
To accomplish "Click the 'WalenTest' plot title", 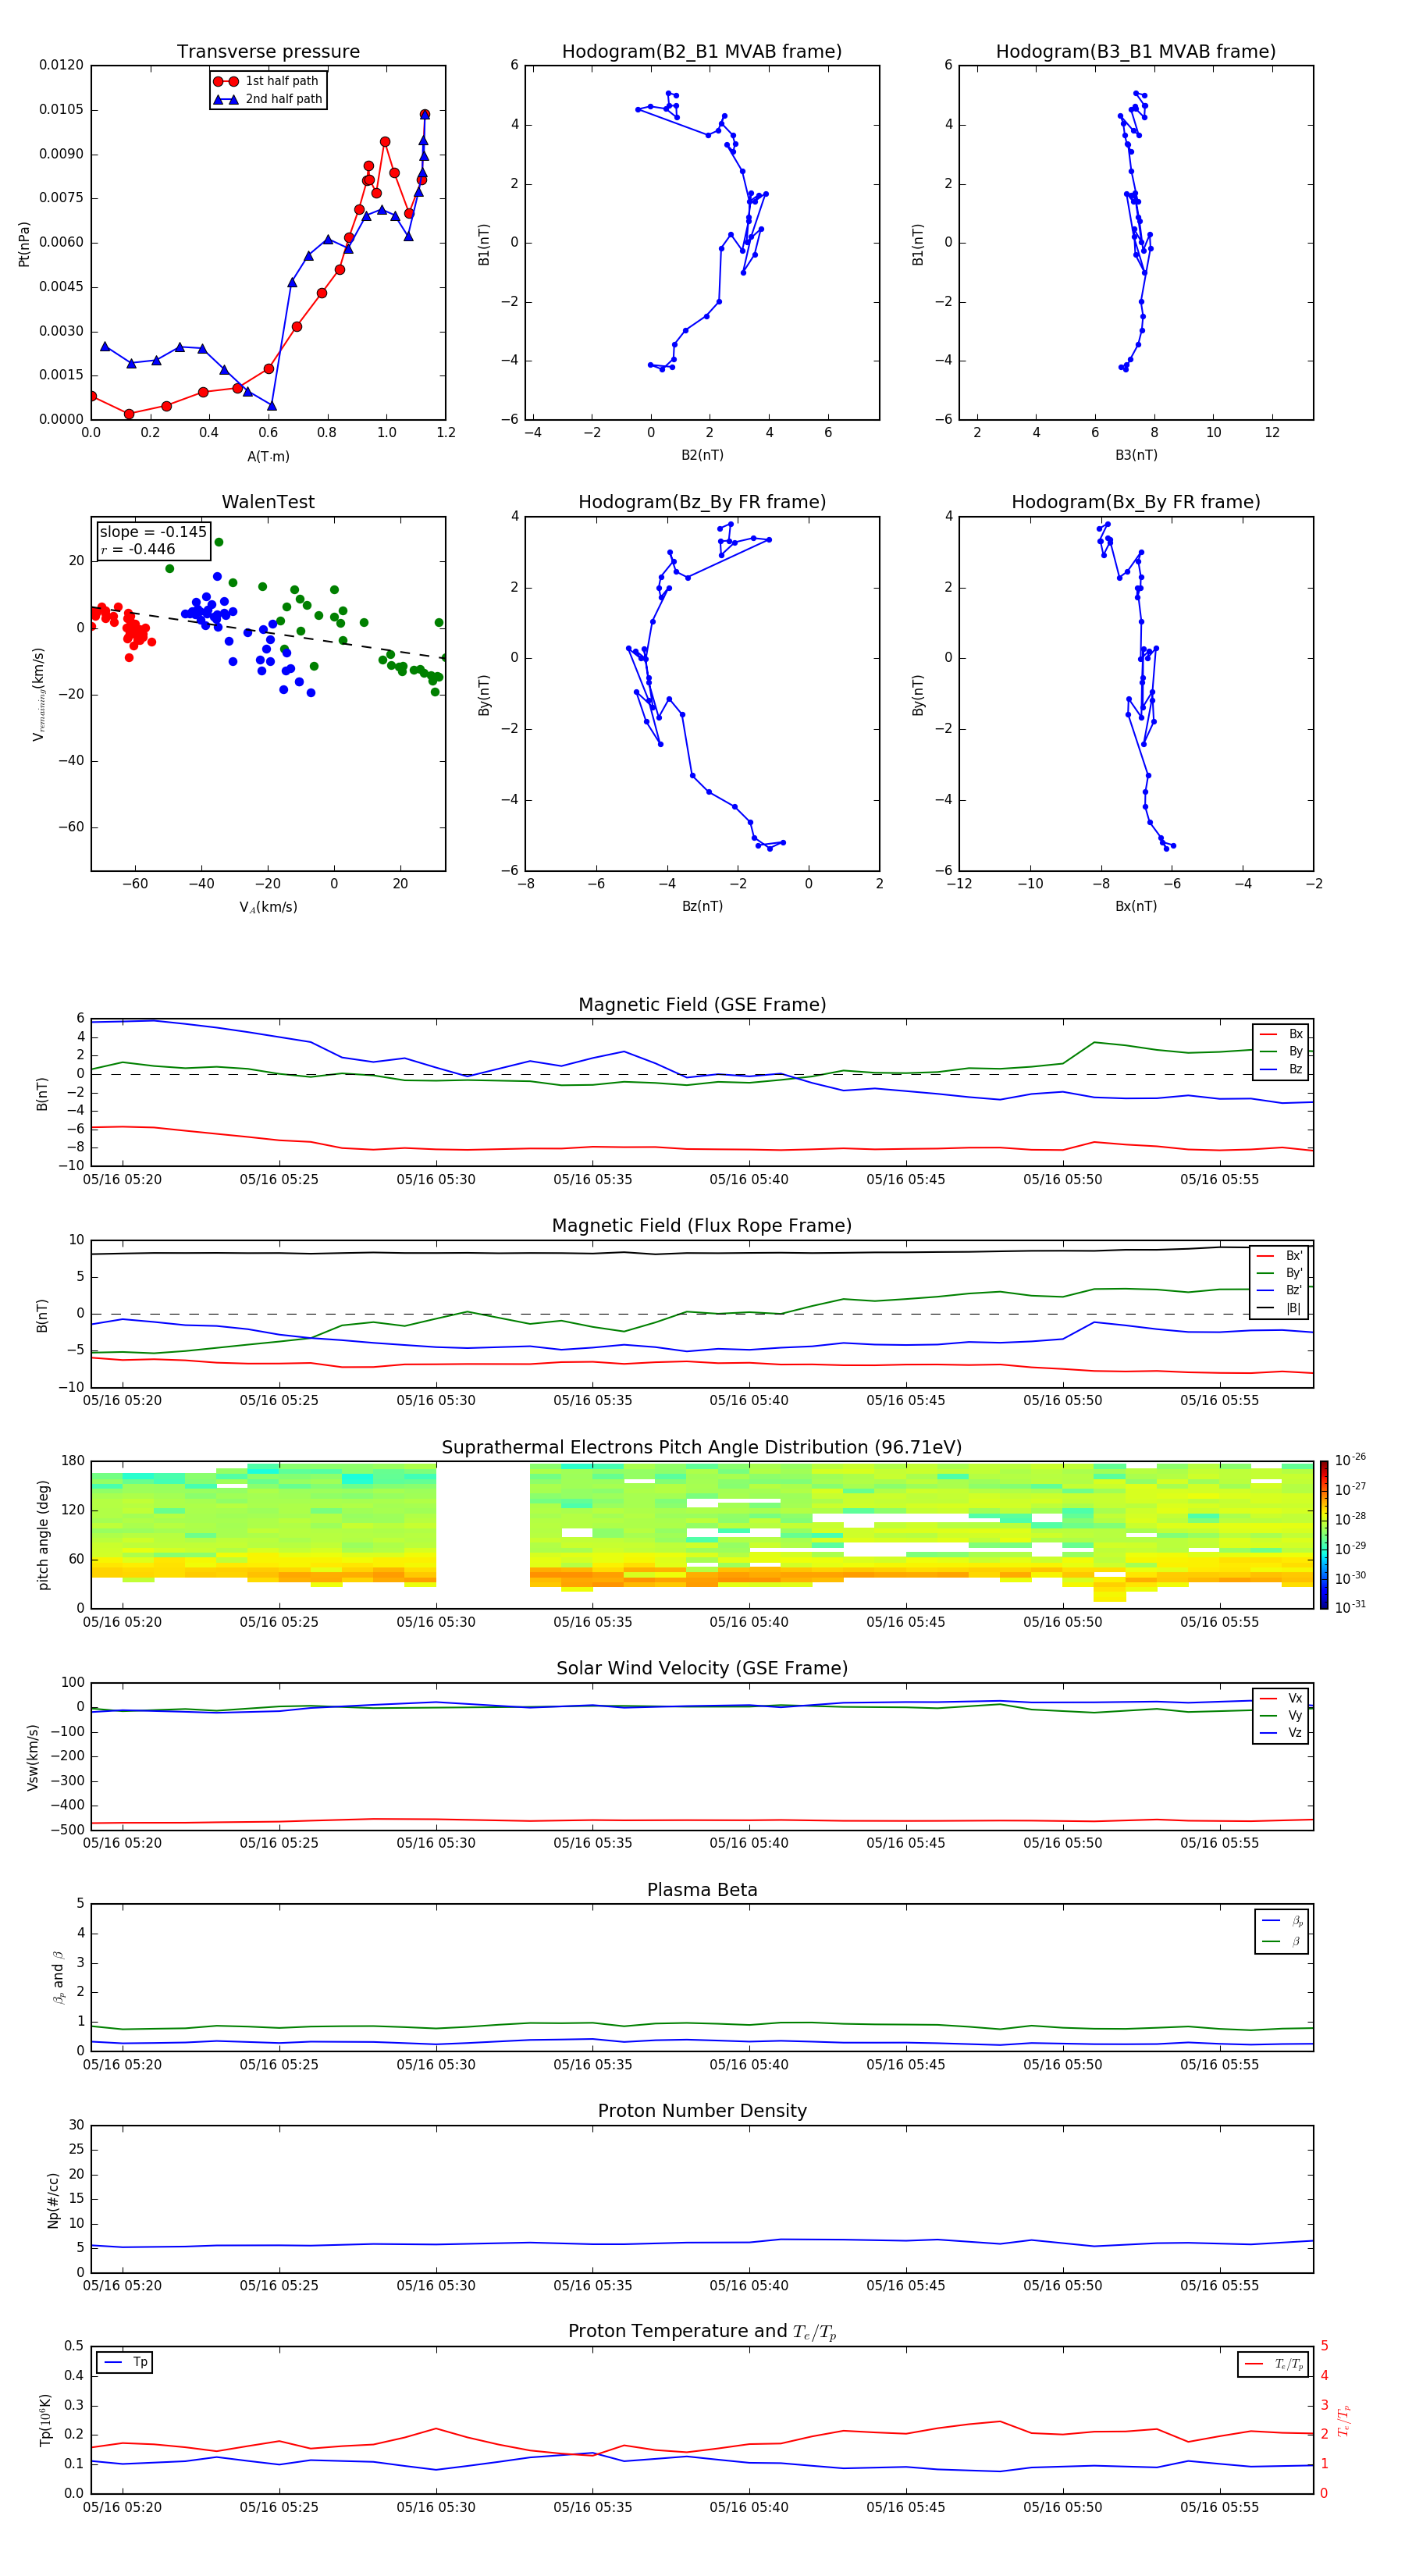I will pyautogui.click(x=268, y=502).
